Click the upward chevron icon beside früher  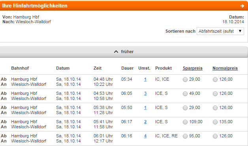point(116,52)
